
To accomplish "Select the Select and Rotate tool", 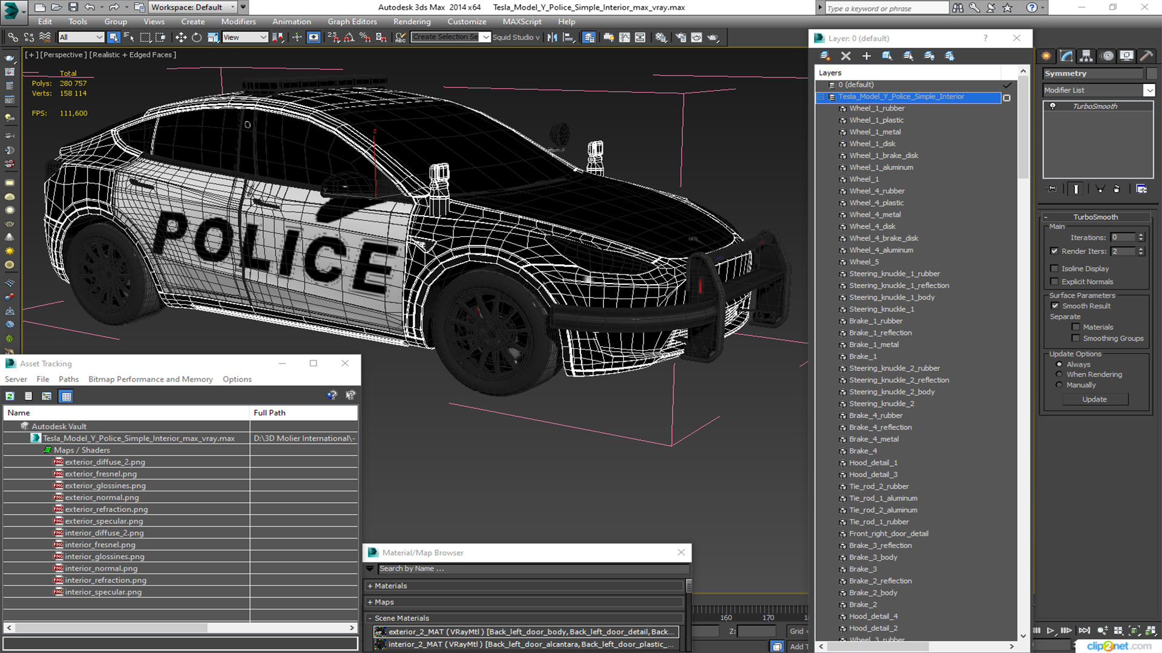I will 196,37.
